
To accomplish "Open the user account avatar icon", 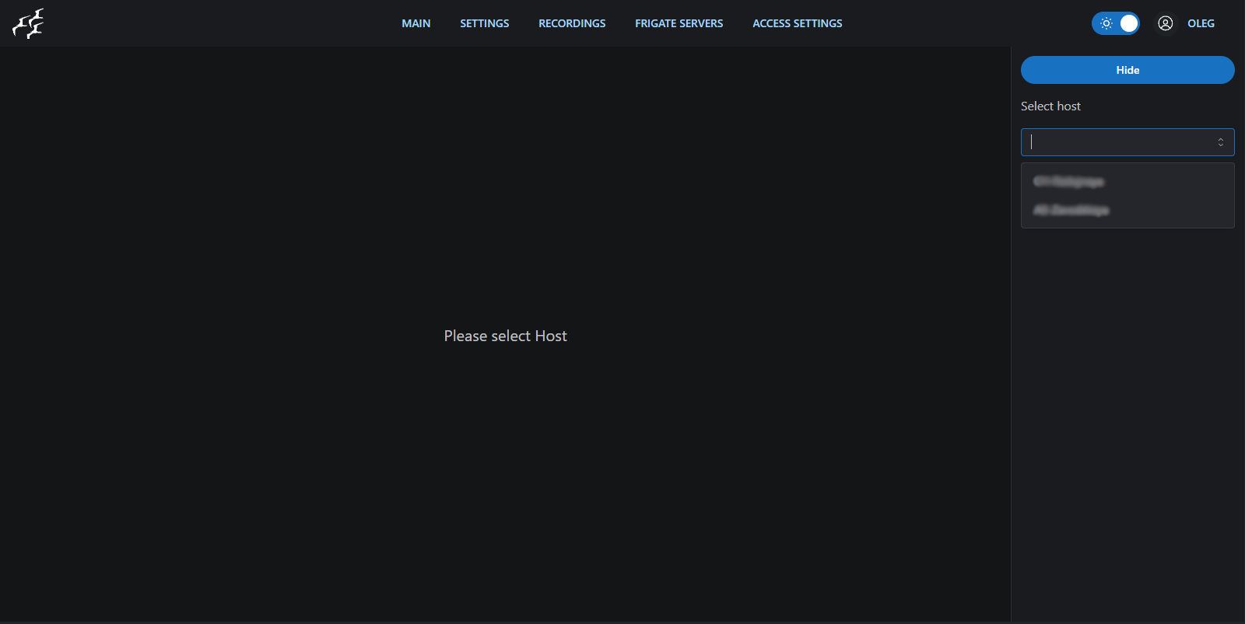I will coord(1165,23).
